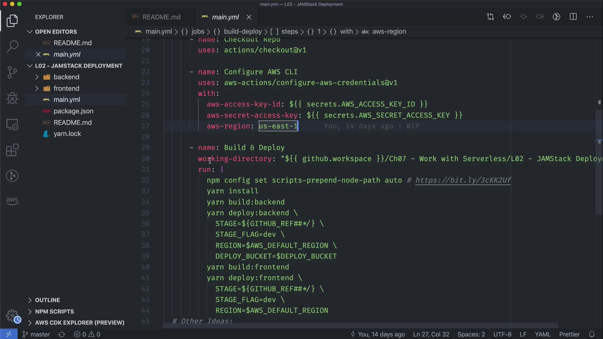
Task: Open package.json in the explorer
Action: click(73, 111)
